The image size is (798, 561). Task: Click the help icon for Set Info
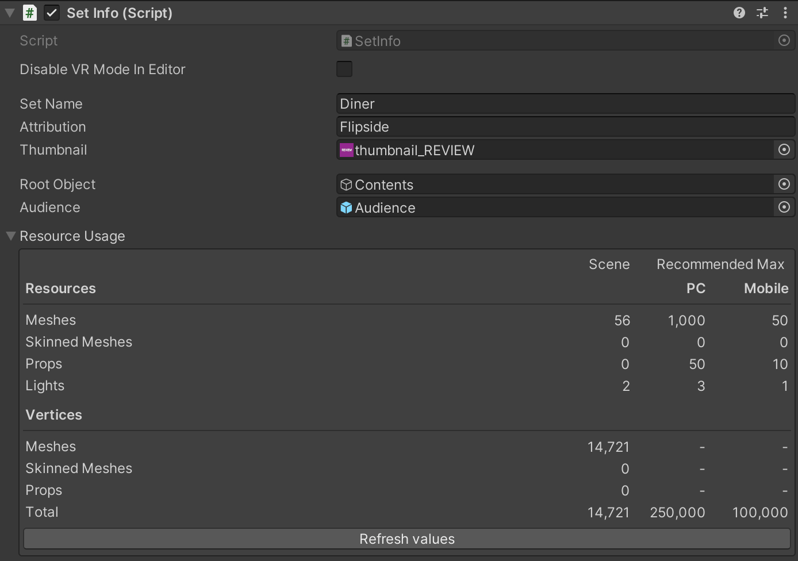pyautogui.click(x=739, y=12)
